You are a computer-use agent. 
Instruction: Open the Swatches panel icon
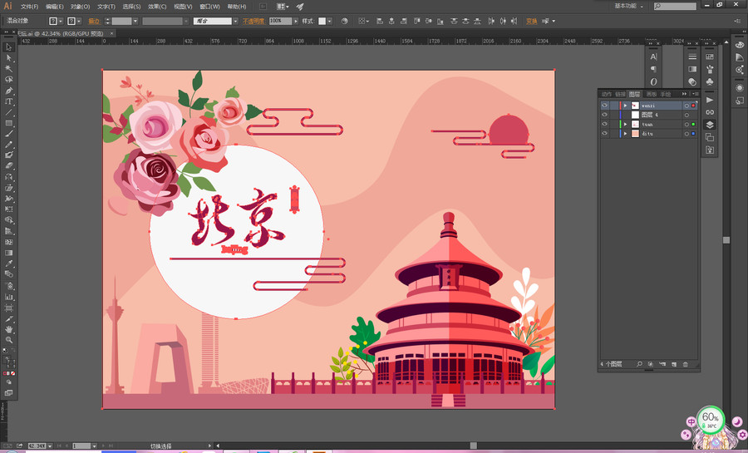click(710, 57)
